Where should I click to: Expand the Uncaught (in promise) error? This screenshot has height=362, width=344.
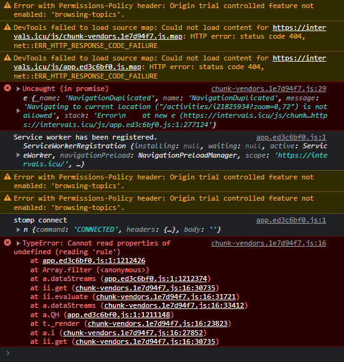18,89
